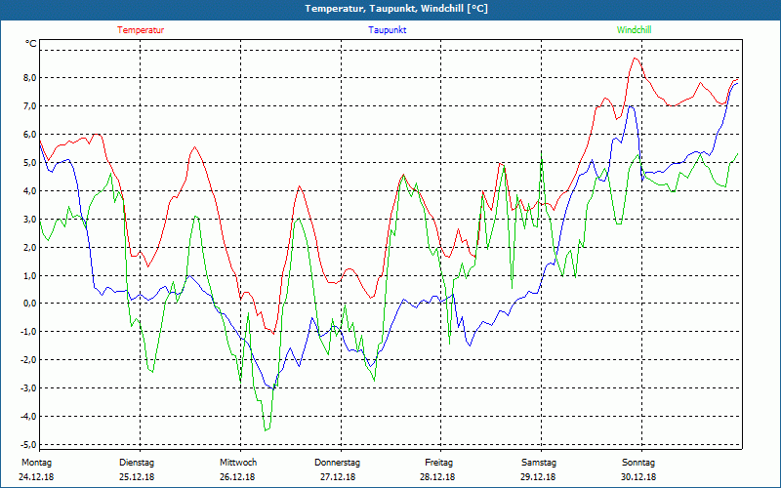Click the 29.12.18 date label
The image size is (781, 488).
coord(538,477)
